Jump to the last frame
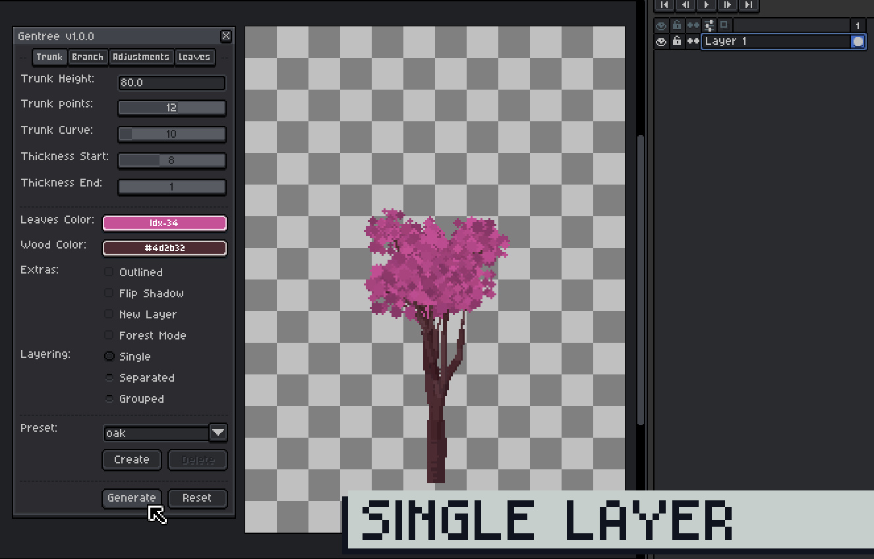 tap(748, 5)
